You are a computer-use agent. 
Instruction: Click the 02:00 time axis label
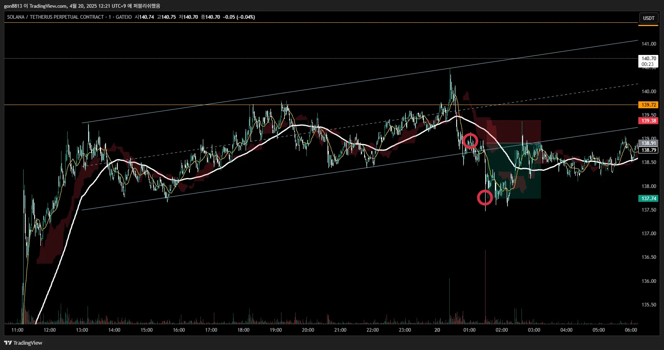coord(502,330)
